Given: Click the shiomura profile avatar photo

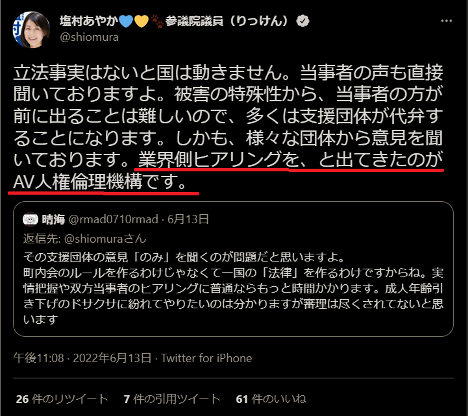Looking at the screenshot, I should (x=31, y=30).
